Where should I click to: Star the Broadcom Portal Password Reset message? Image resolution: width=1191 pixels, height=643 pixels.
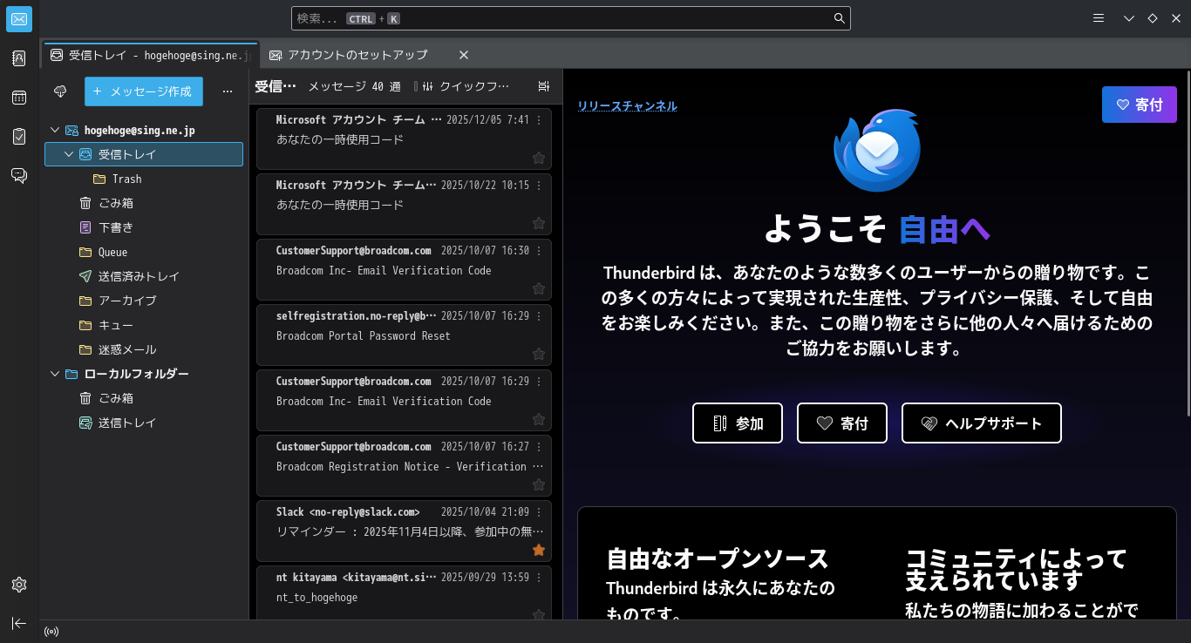(539, 354)
